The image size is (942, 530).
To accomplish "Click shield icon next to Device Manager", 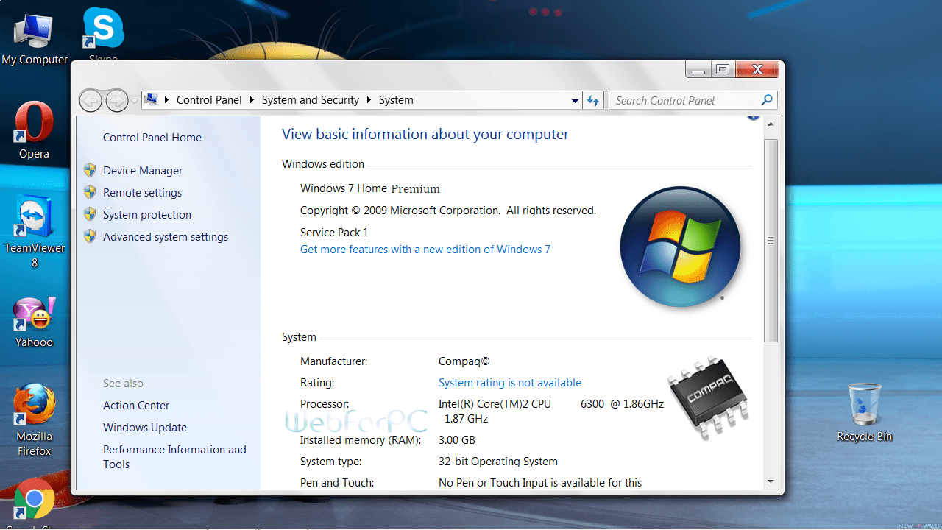I will coord(90,170).
